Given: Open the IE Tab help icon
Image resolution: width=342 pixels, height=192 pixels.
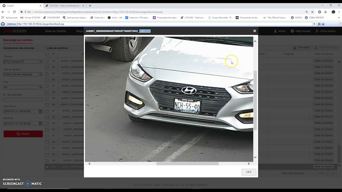Looking at the screenshot, I should pyautogui.click(x=323, y=24).
